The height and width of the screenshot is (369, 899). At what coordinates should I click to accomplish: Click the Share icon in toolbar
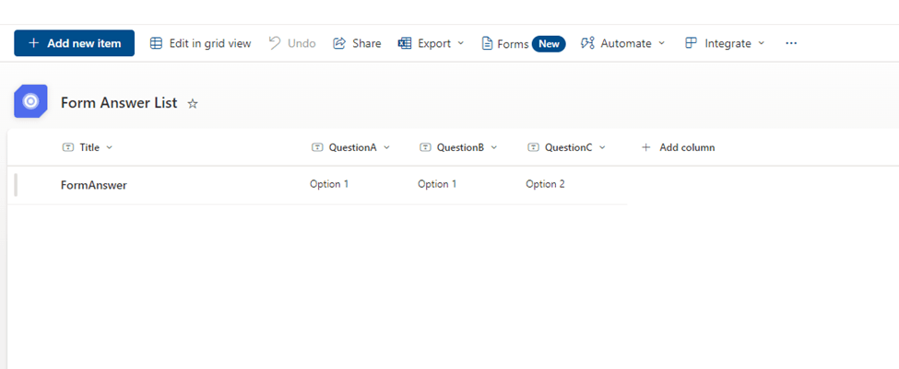(339, 43)
